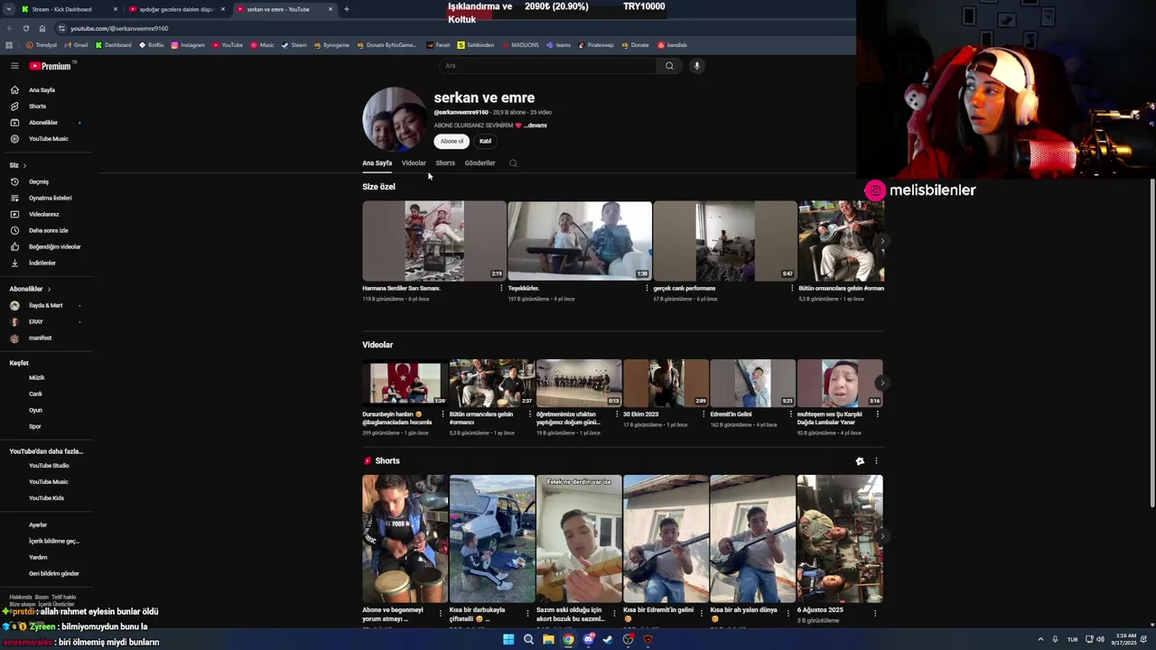
Task: Open options menu for Harmana Serdiler video
Action: point(501,288)
